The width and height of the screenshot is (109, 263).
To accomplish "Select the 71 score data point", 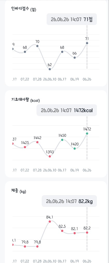I will click(87, 43).
